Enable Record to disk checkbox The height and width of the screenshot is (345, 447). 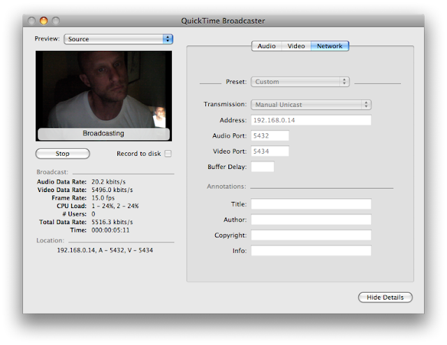pyautogui.click(x=168, y=154)
